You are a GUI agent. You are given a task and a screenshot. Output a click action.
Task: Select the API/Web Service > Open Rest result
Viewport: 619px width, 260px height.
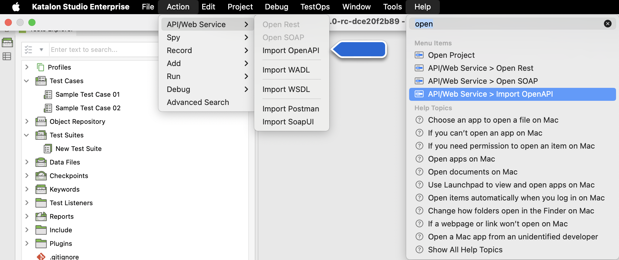coord(481,68)
